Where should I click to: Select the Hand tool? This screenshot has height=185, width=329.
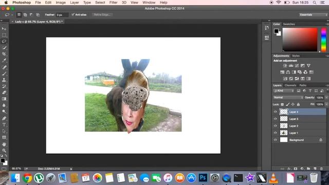click(x=4, y=144)
